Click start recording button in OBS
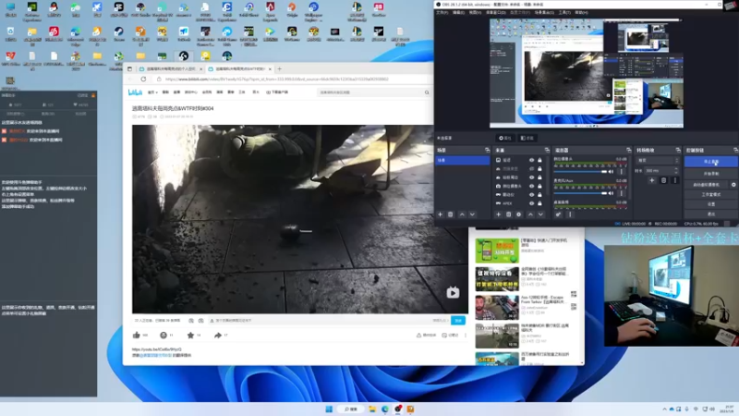The width and height of the screenshot is (739, 416). click(710, 174)
